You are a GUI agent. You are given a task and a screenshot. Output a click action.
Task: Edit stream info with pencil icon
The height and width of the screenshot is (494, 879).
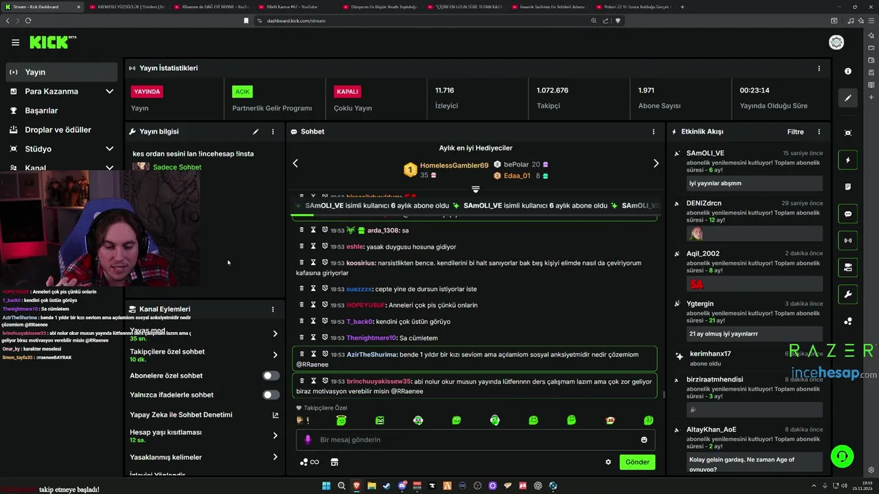coord(255,132)
